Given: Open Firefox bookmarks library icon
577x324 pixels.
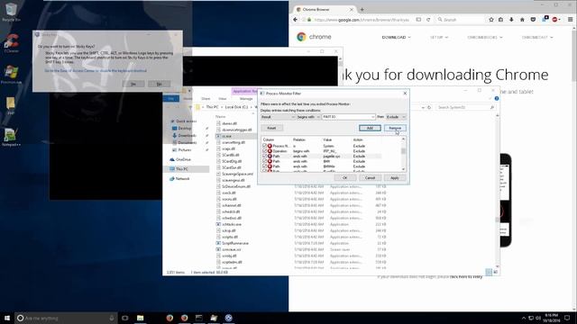Looking at the screenshot, I should (x=501, y=20).
